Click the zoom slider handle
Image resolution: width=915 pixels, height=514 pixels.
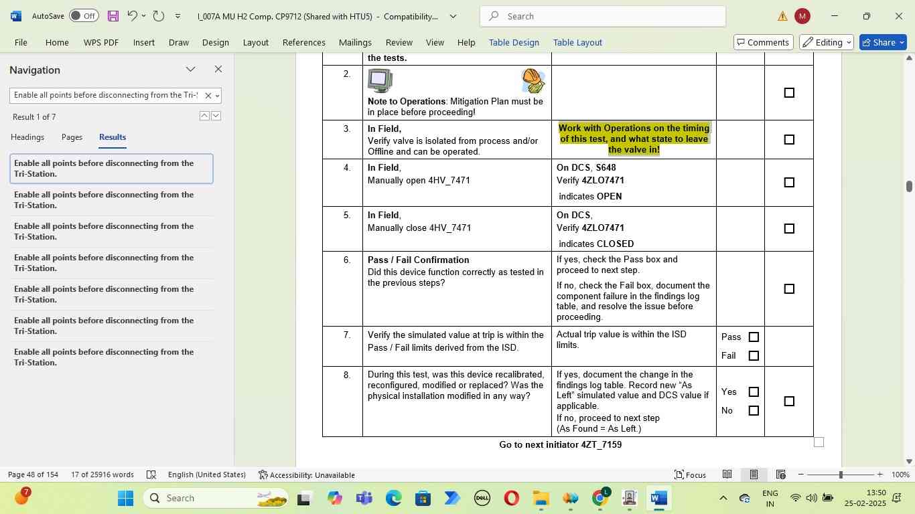841,475
